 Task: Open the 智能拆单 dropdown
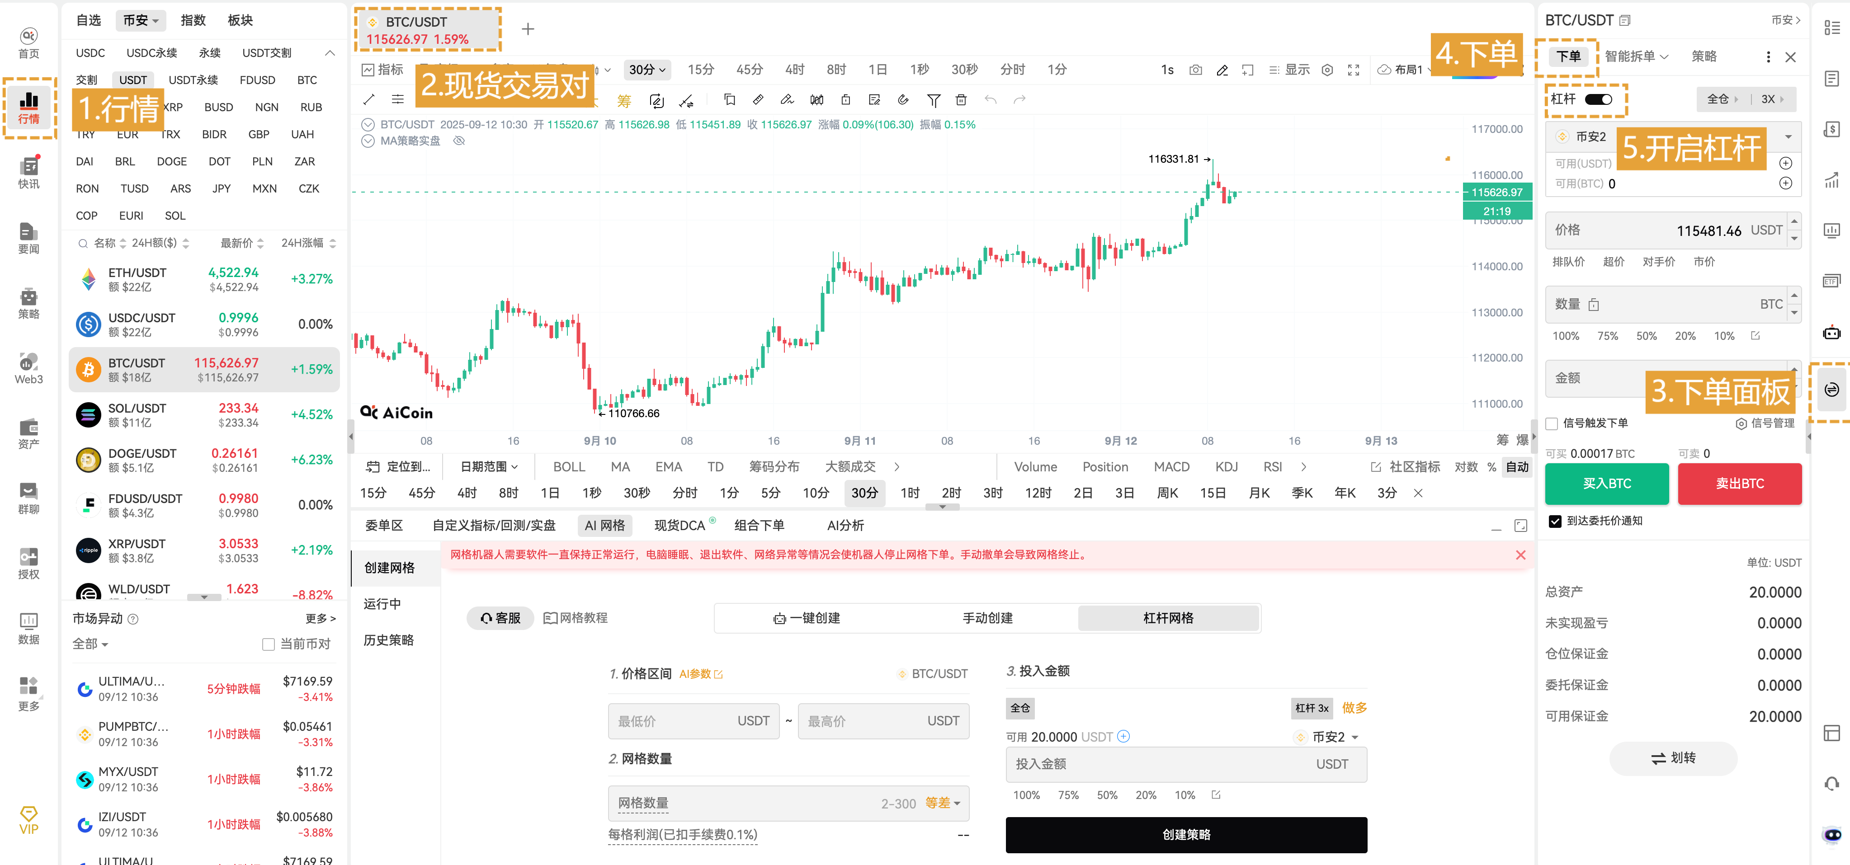click(1636, 56)
